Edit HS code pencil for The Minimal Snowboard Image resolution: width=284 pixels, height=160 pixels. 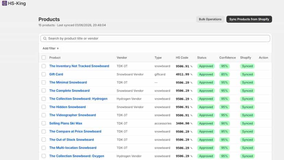pos(191,83)
